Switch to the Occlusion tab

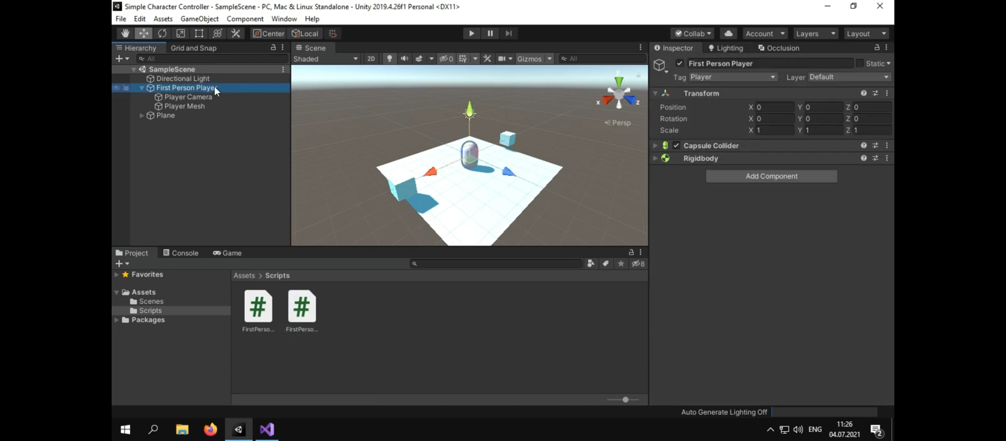(x=779, y=48)
